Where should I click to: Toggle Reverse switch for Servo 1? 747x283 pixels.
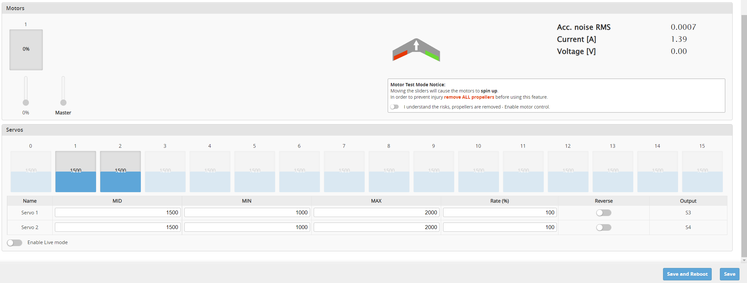[x=604, y=213]
